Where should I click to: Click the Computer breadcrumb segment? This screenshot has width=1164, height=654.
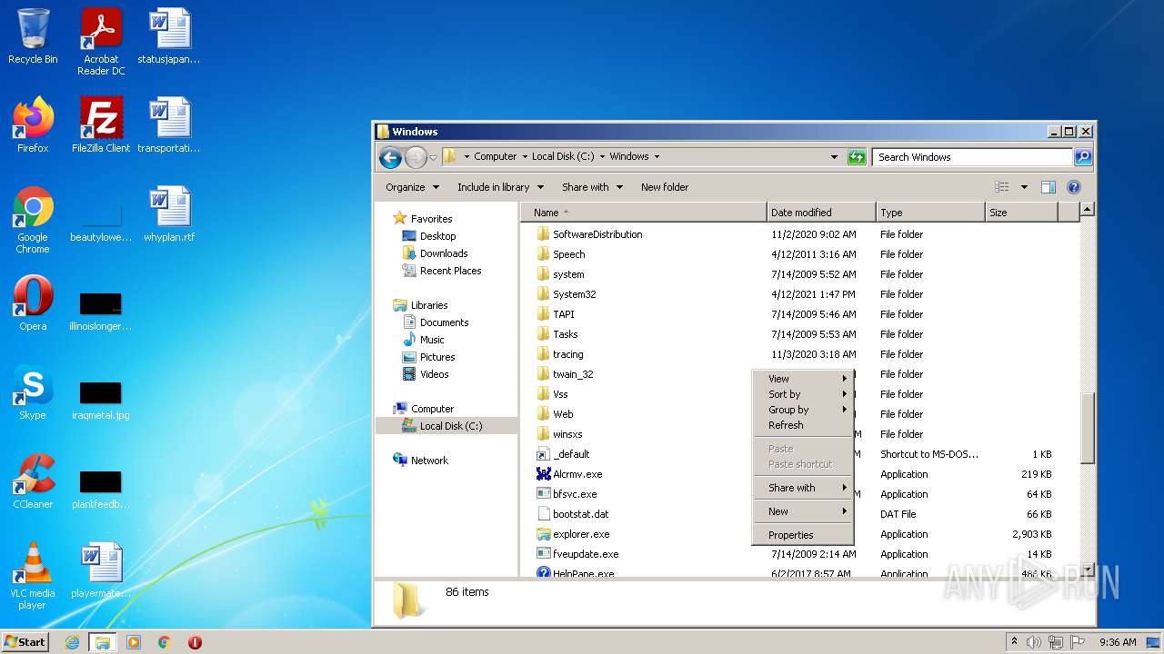pyautogui.click(x=495, y=156)
